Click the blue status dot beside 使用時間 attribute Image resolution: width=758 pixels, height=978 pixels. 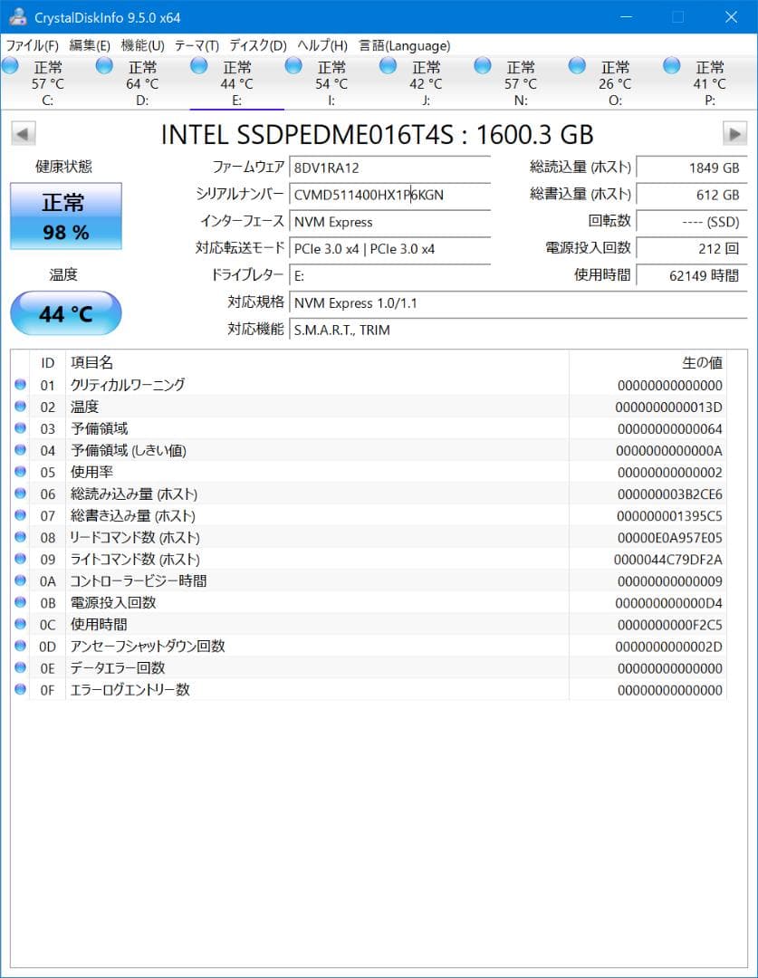click(20, 623)
